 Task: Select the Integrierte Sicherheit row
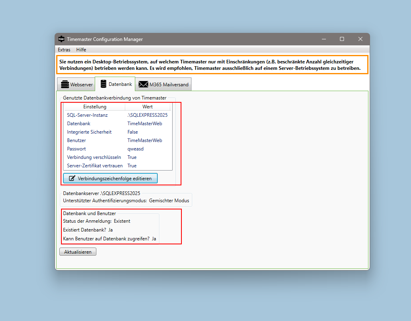point(118,132)
